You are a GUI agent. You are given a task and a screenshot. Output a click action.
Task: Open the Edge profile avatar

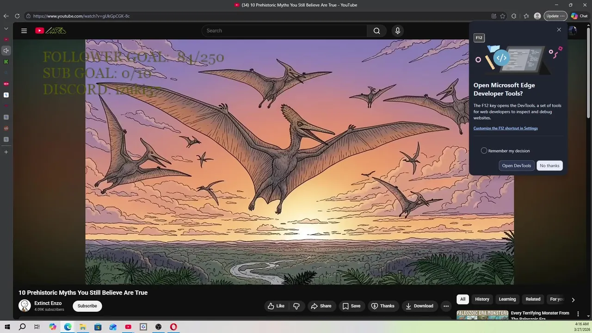pyautogui.click(x=537, y=16)
